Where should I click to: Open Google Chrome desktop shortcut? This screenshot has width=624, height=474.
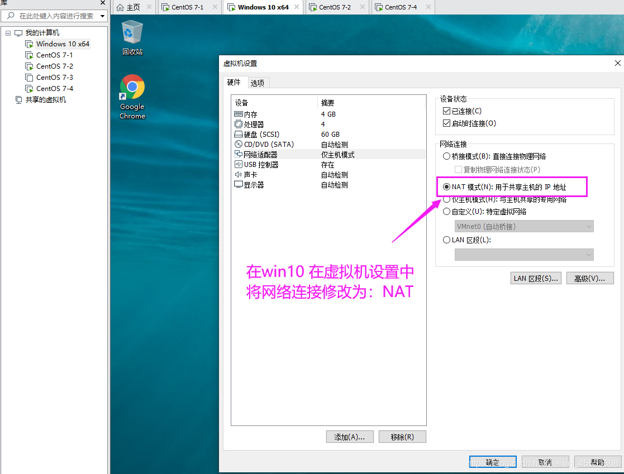pos(132,97)
